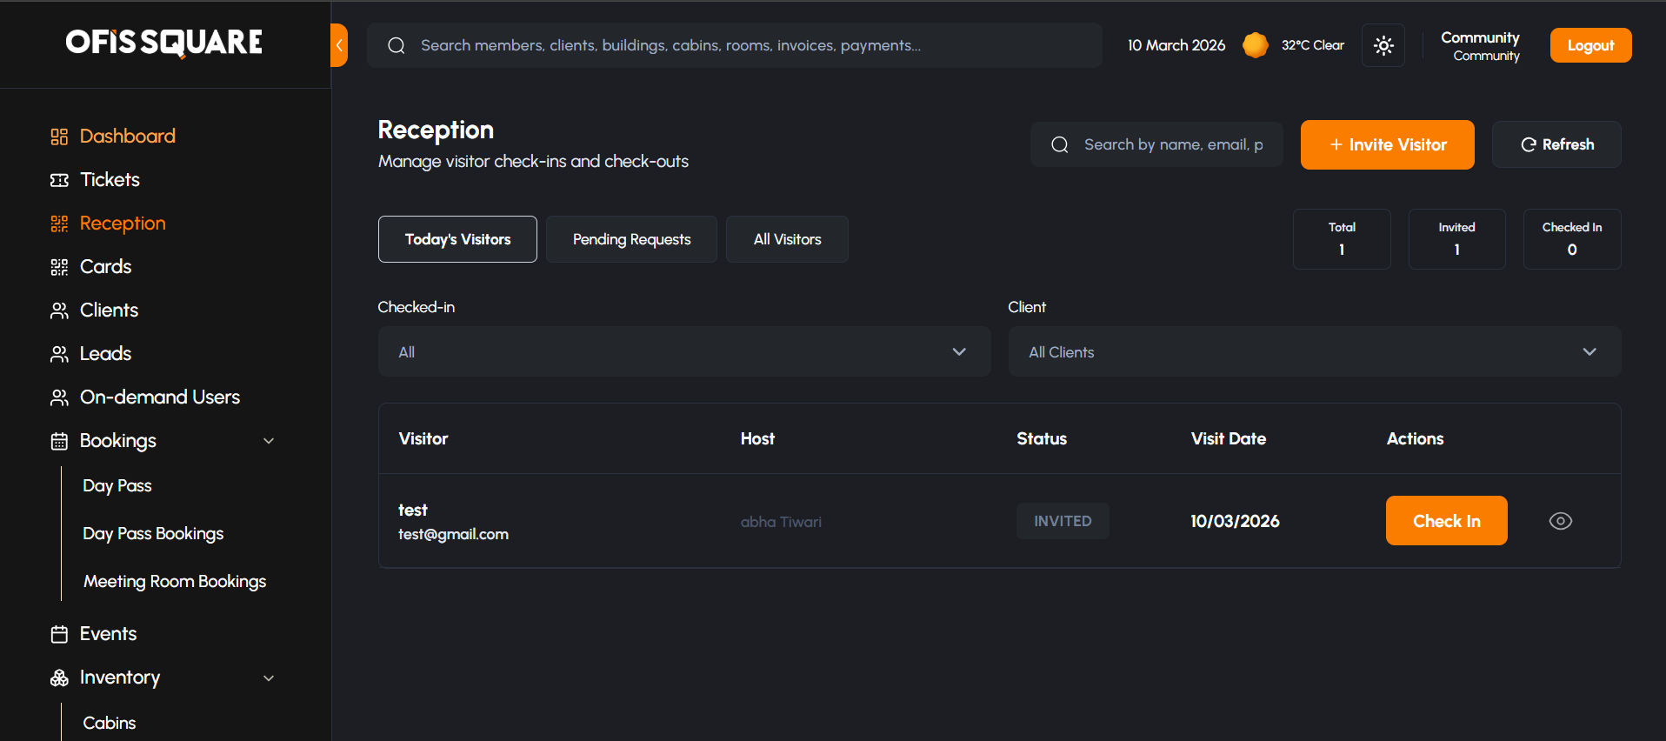
Task: Open the Checked-in filter dropdown
Action: tap(683, 351)
